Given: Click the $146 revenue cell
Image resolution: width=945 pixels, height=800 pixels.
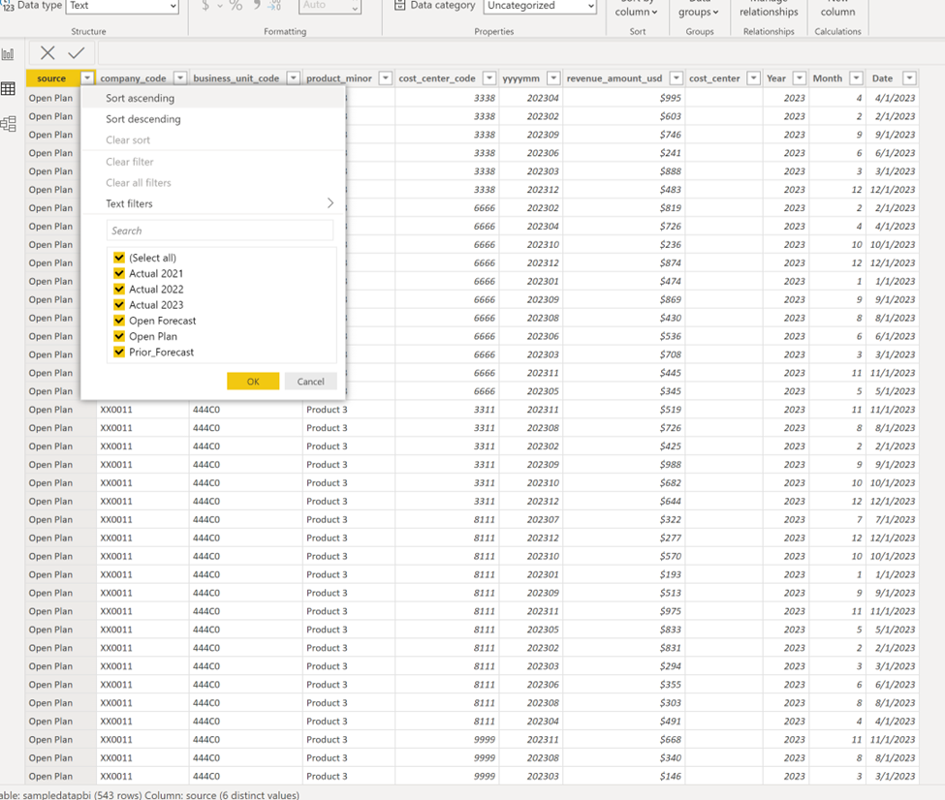Looking at the screenshot, I should (x=623, y=776).
